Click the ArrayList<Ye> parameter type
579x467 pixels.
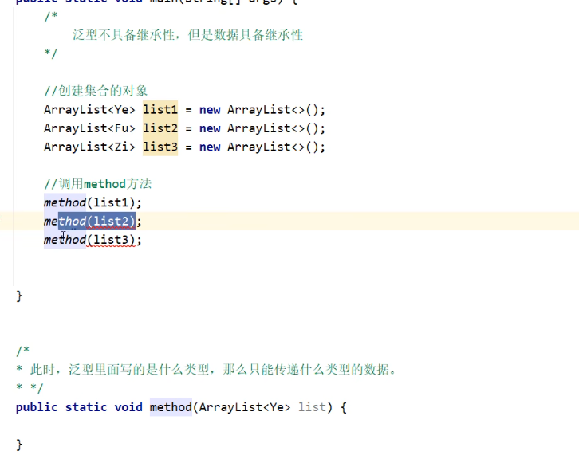click(245, 407)
